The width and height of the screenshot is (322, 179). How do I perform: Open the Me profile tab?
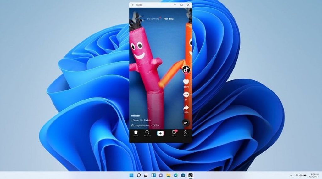185,133
